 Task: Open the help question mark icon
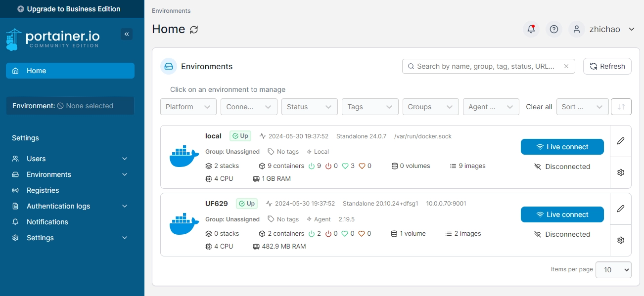pos(554,29)
